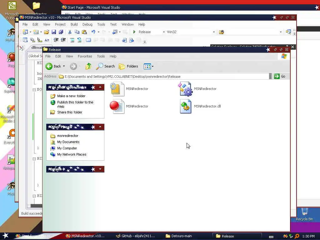
Task: Open My Documents from Other Places
Action: click(68, 142)
